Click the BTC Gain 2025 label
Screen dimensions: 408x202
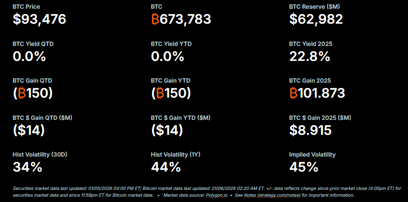tap(310, 81)
